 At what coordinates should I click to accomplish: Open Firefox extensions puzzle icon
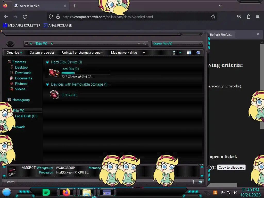pyautogui.click(x=249, y=17)
